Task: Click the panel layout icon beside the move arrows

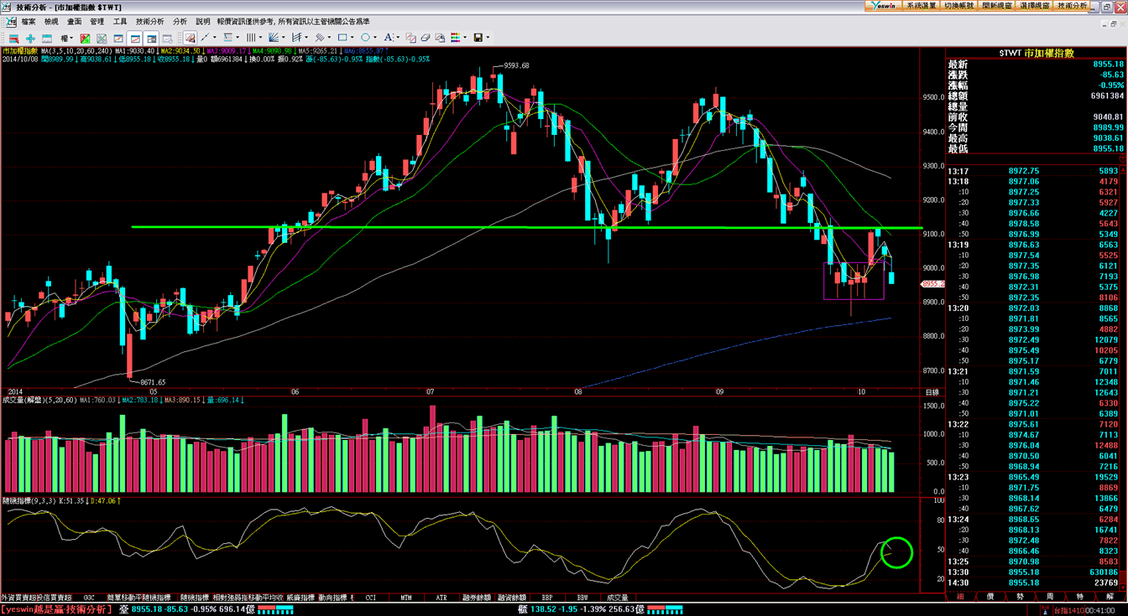Action: [46, 38]
